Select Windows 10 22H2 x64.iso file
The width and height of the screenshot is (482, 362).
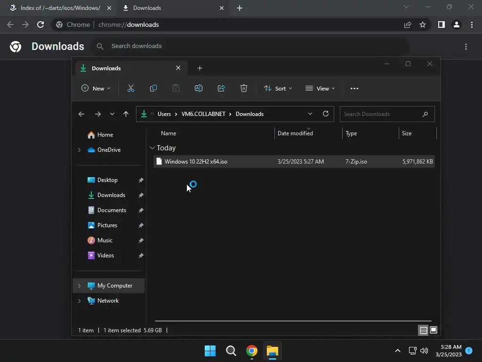click(x=294, y=162)
